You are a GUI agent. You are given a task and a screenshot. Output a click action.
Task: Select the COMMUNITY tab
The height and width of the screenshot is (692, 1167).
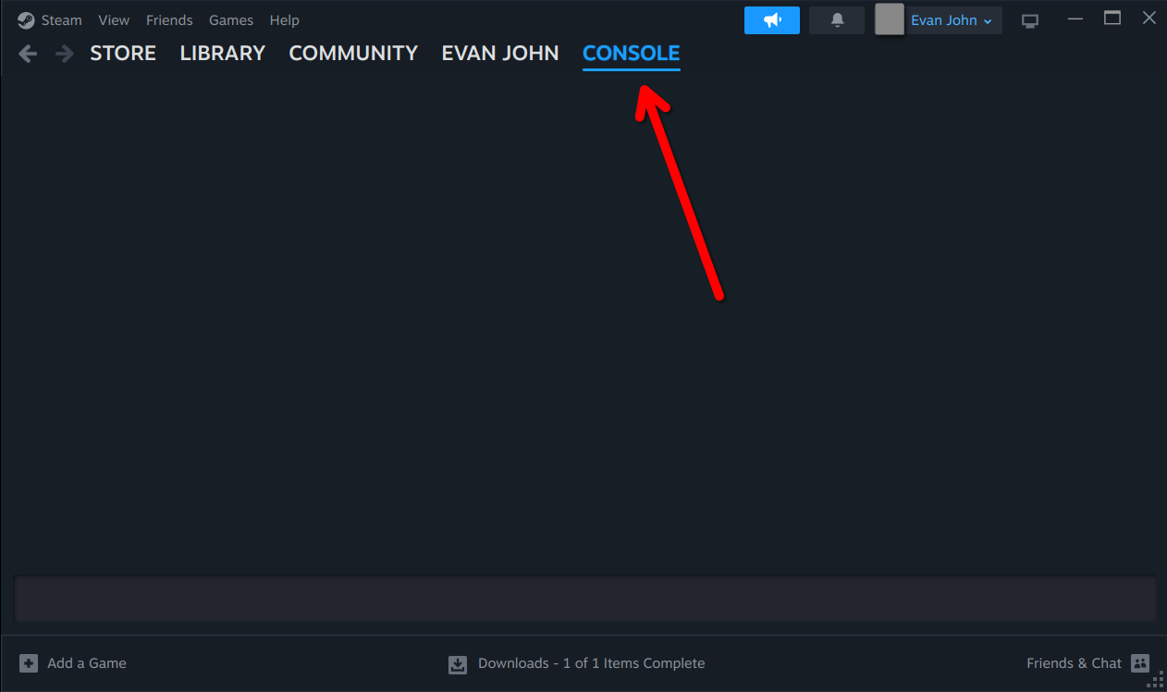(353, 54)
